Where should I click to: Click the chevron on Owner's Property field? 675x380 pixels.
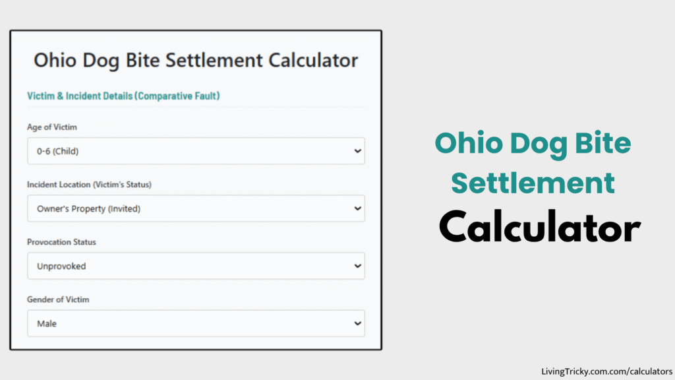357,208
